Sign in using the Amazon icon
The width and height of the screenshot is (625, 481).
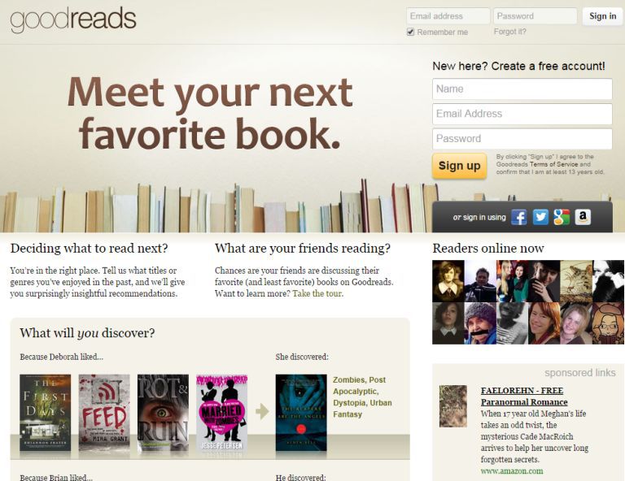click(583, 217)
